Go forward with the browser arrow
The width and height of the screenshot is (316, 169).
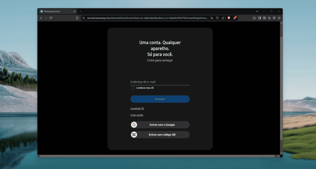click(x=46, y=18)
